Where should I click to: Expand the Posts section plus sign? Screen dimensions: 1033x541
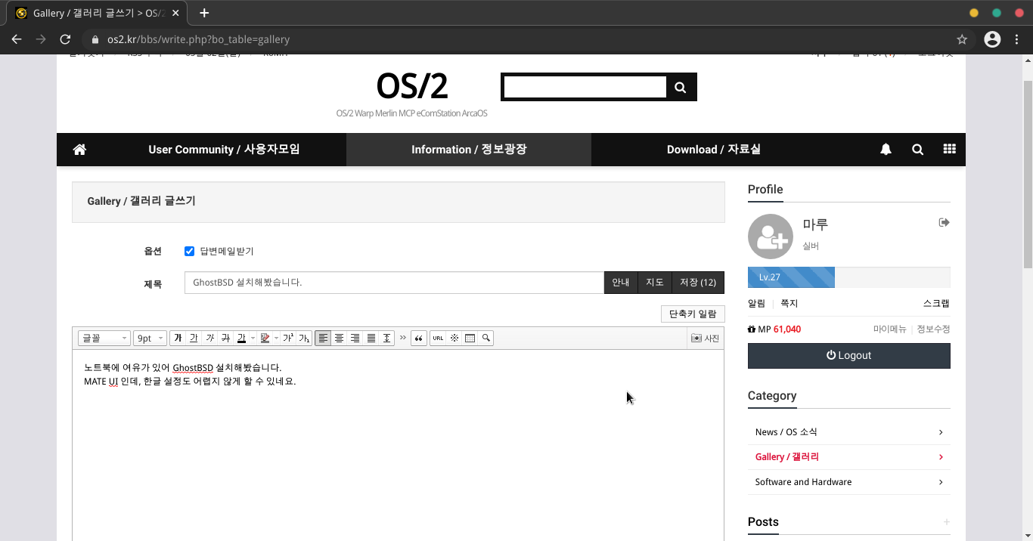(946, 522)
